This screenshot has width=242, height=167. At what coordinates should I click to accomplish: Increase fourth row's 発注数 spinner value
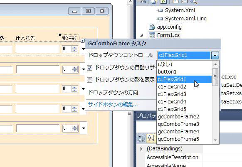coord(74,107)
